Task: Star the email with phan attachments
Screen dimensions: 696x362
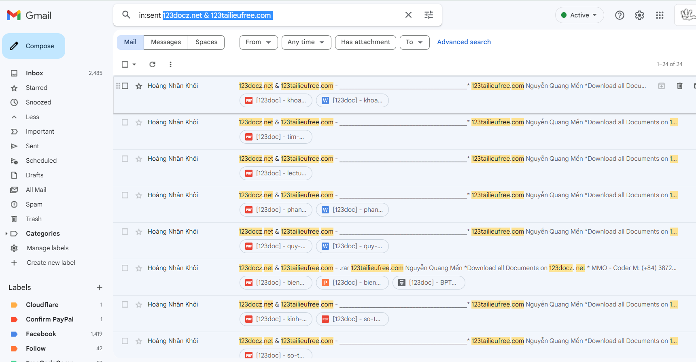Action: pos(139,195)
